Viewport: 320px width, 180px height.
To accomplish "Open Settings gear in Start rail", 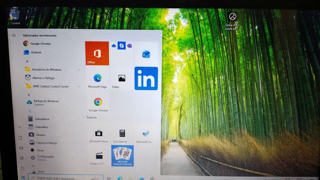I will click(x=22, y=158).
